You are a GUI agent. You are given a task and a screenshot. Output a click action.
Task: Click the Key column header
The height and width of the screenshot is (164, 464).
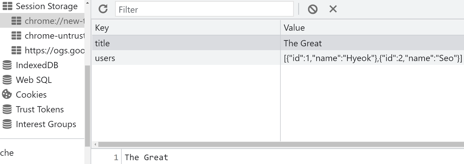pyautogui.click(x=186, y=28)
